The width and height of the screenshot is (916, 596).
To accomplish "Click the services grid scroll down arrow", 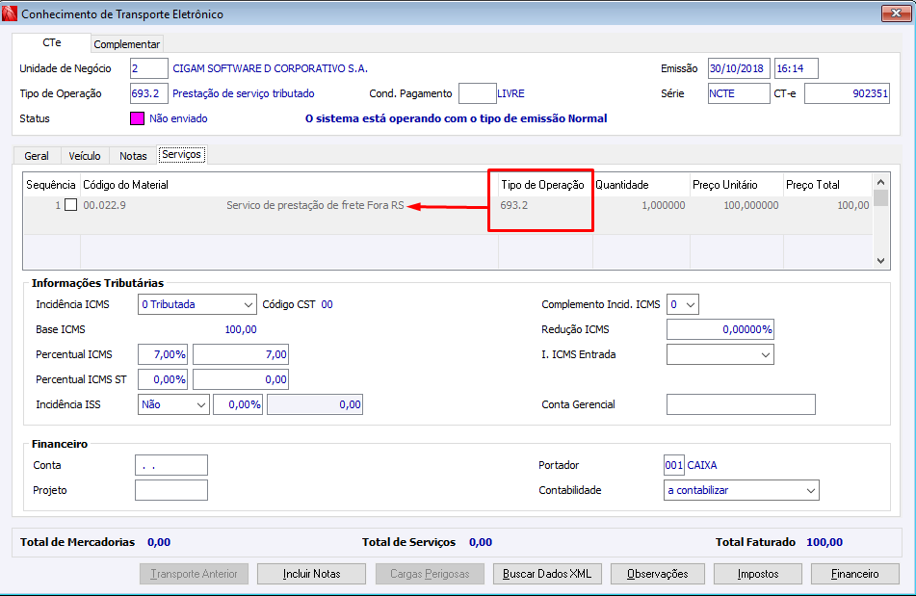I will pos(881,261).
